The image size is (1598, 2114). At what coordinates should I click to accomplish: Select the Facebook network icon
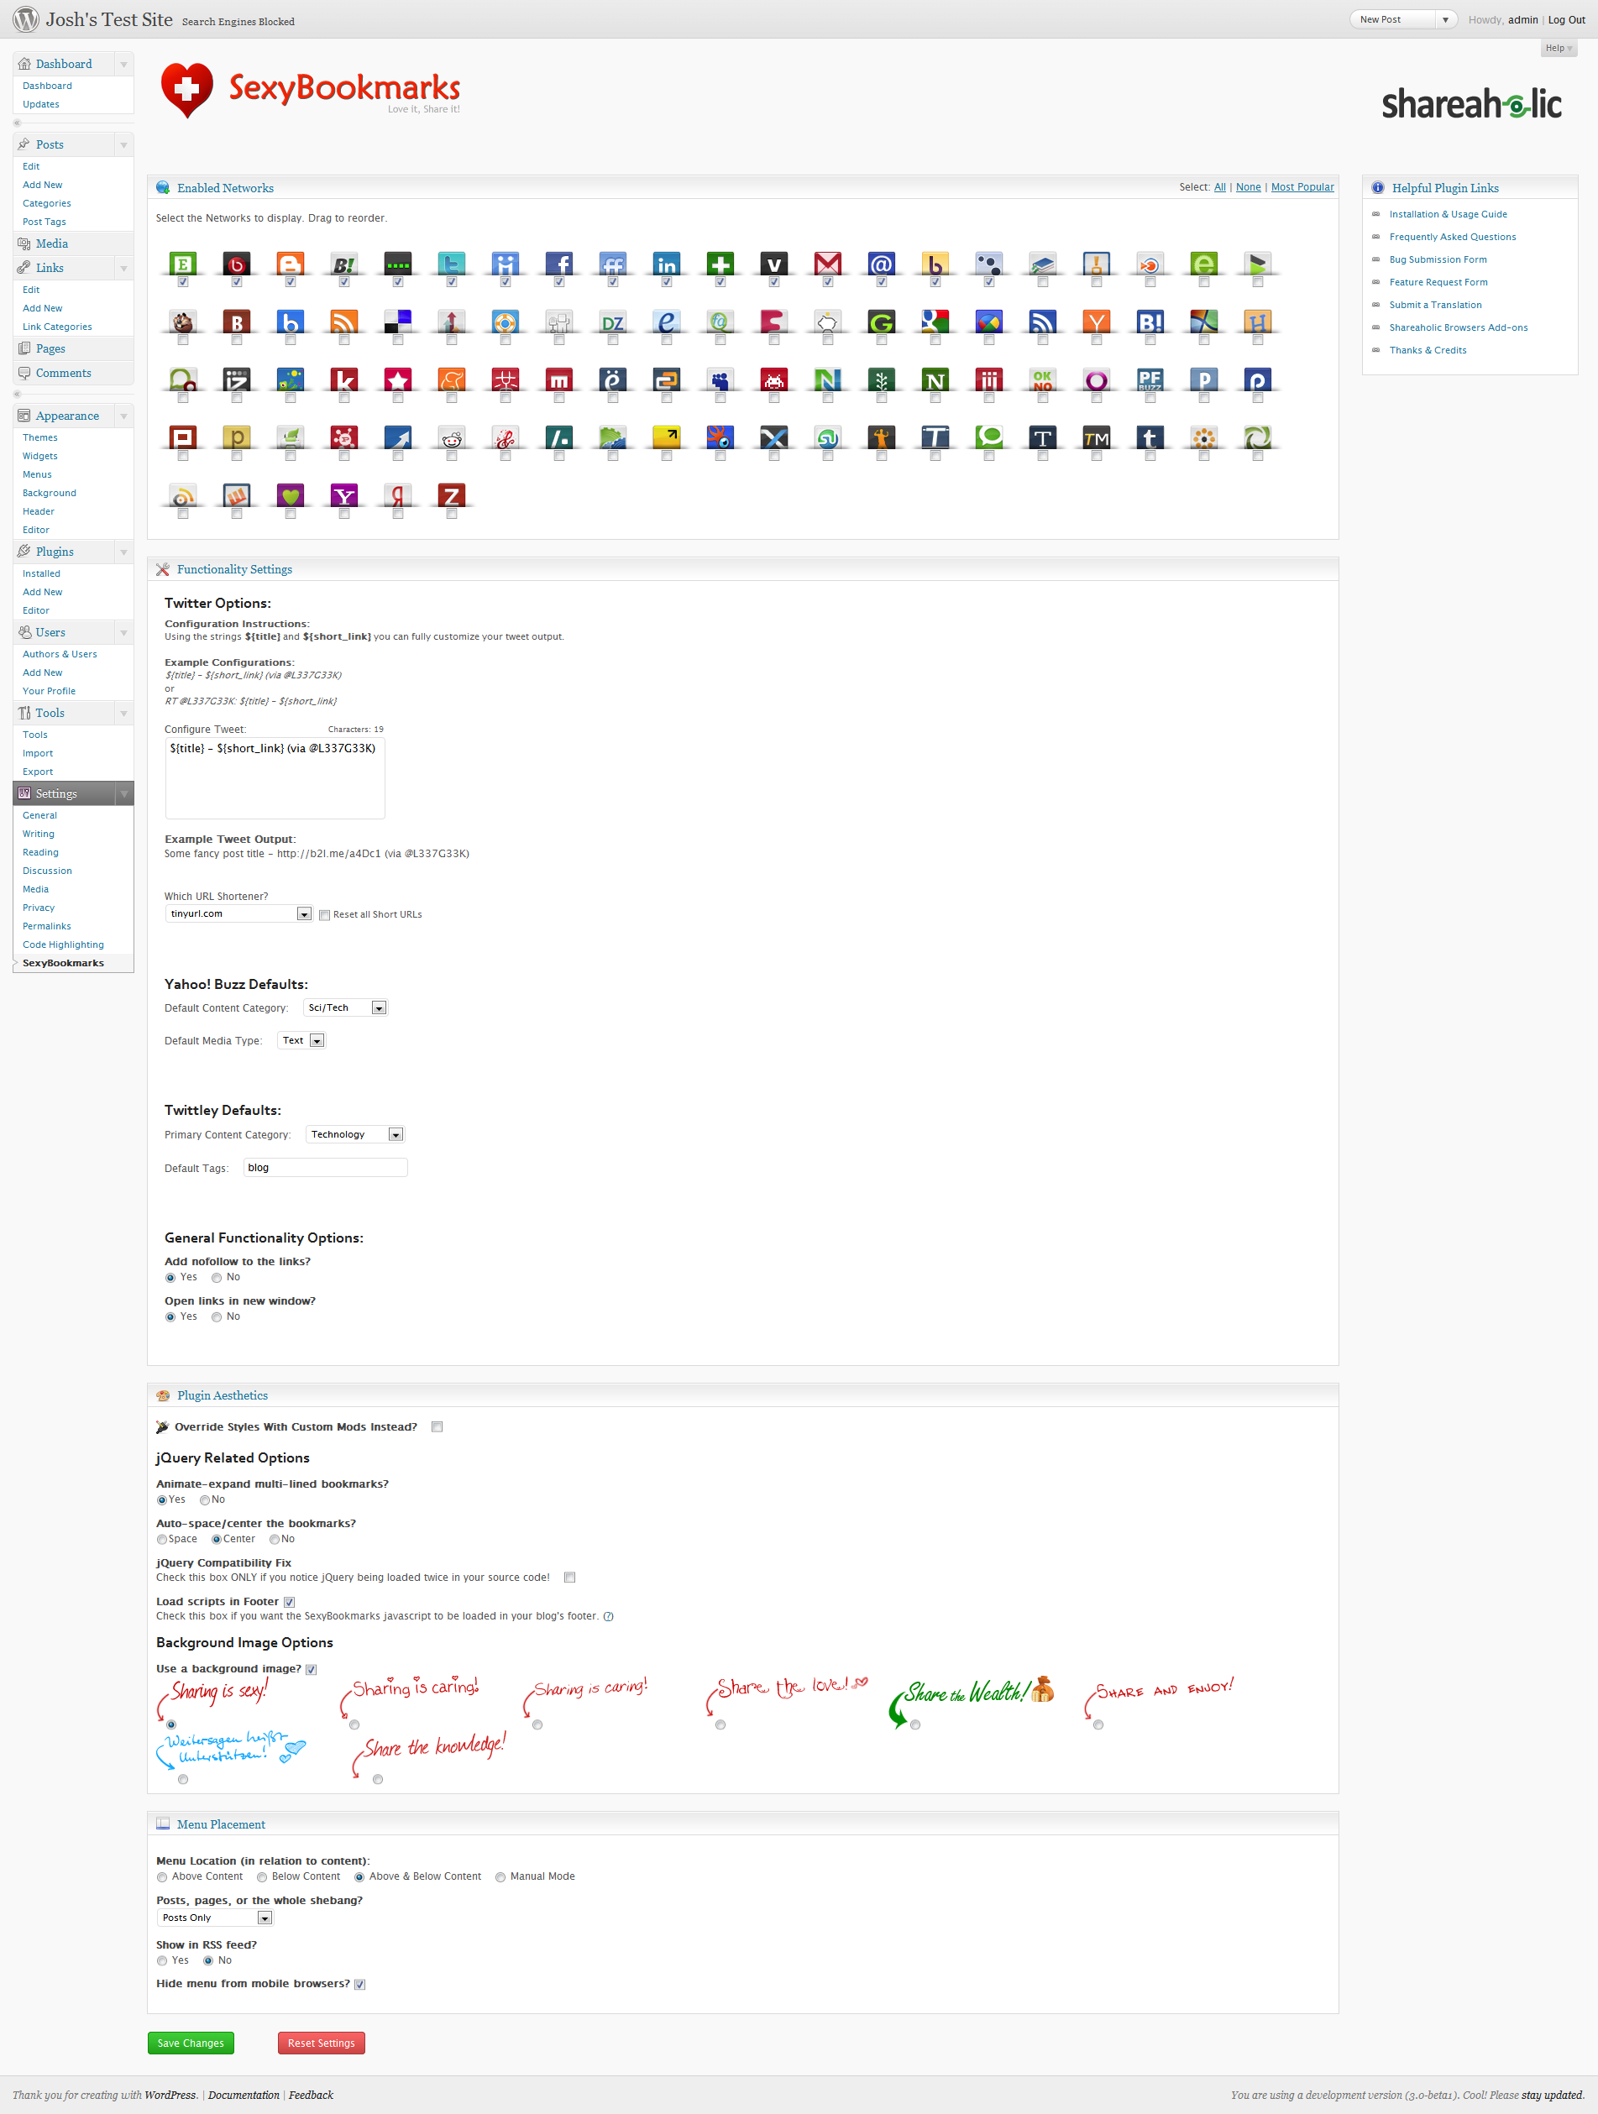click(558, 264)
